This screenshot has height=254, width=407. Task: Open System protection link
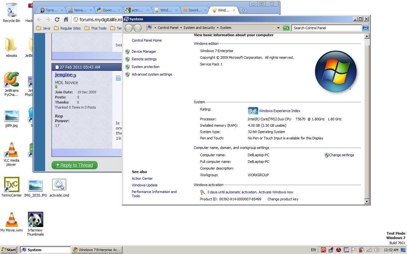146,67
